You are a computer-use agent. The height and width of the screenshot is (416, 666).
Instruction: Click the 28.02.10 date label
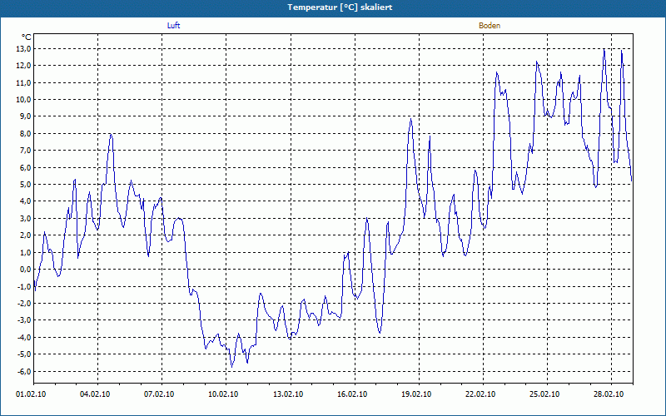[x=609, y=394]
